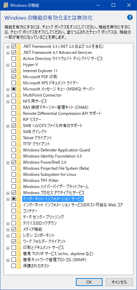Expand .NET Framework 4.7 Advanced Services node
The height and width of the screenshot is (290, 137).
click(8, 53)
